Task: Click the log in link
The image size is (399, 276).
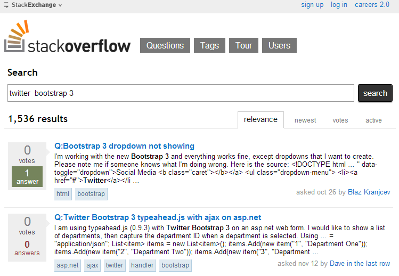Action: coord(339,5)
